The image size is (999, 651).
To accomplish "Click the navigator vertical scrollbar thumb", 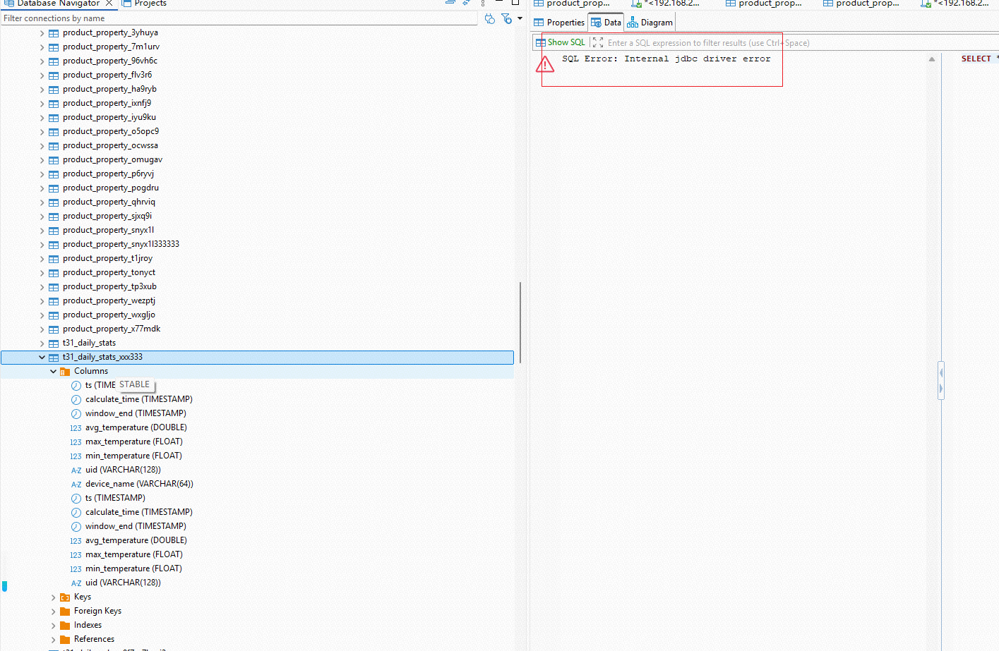I will [x=520, y=322].
